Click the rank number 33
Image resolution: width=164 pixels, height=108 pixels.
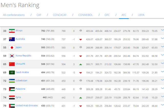coord(5,31)
